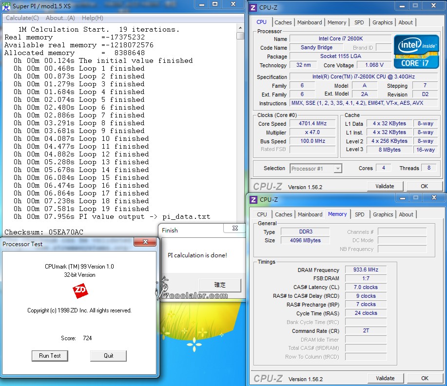Open the Help(H) menu in Super PI
The width and height of the screenshot is (447, 386).
(x=92, y=18)
